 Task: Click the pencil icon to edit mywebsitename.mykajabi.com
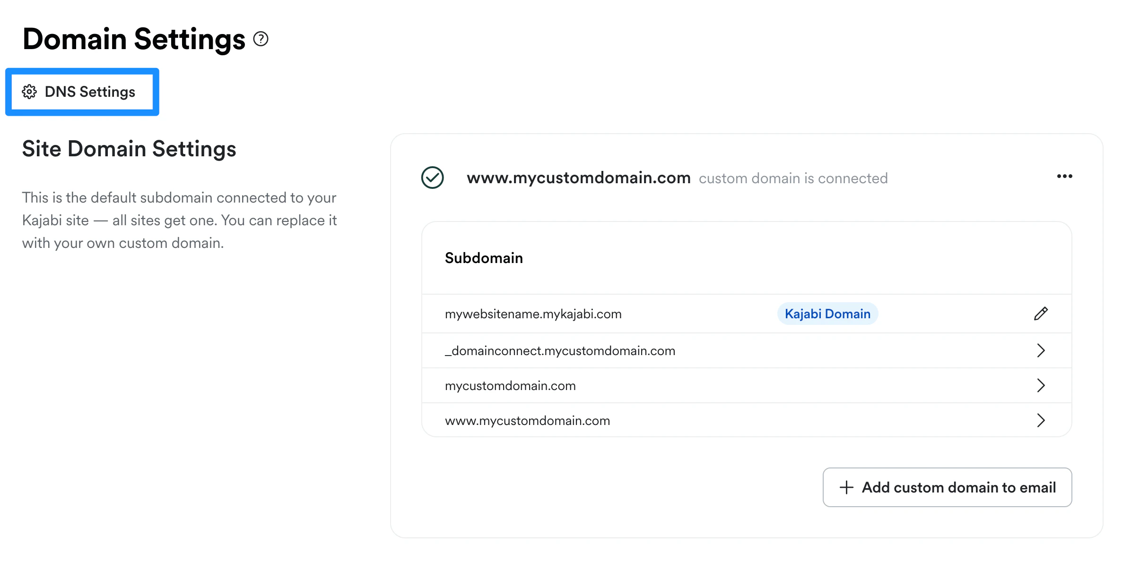1041,313
